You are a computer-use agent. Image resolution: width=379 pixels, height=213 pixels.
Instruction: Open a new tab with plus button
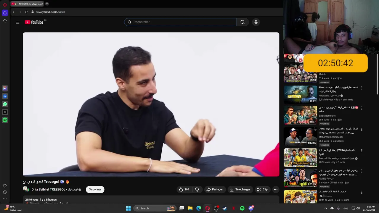(47, 4)
